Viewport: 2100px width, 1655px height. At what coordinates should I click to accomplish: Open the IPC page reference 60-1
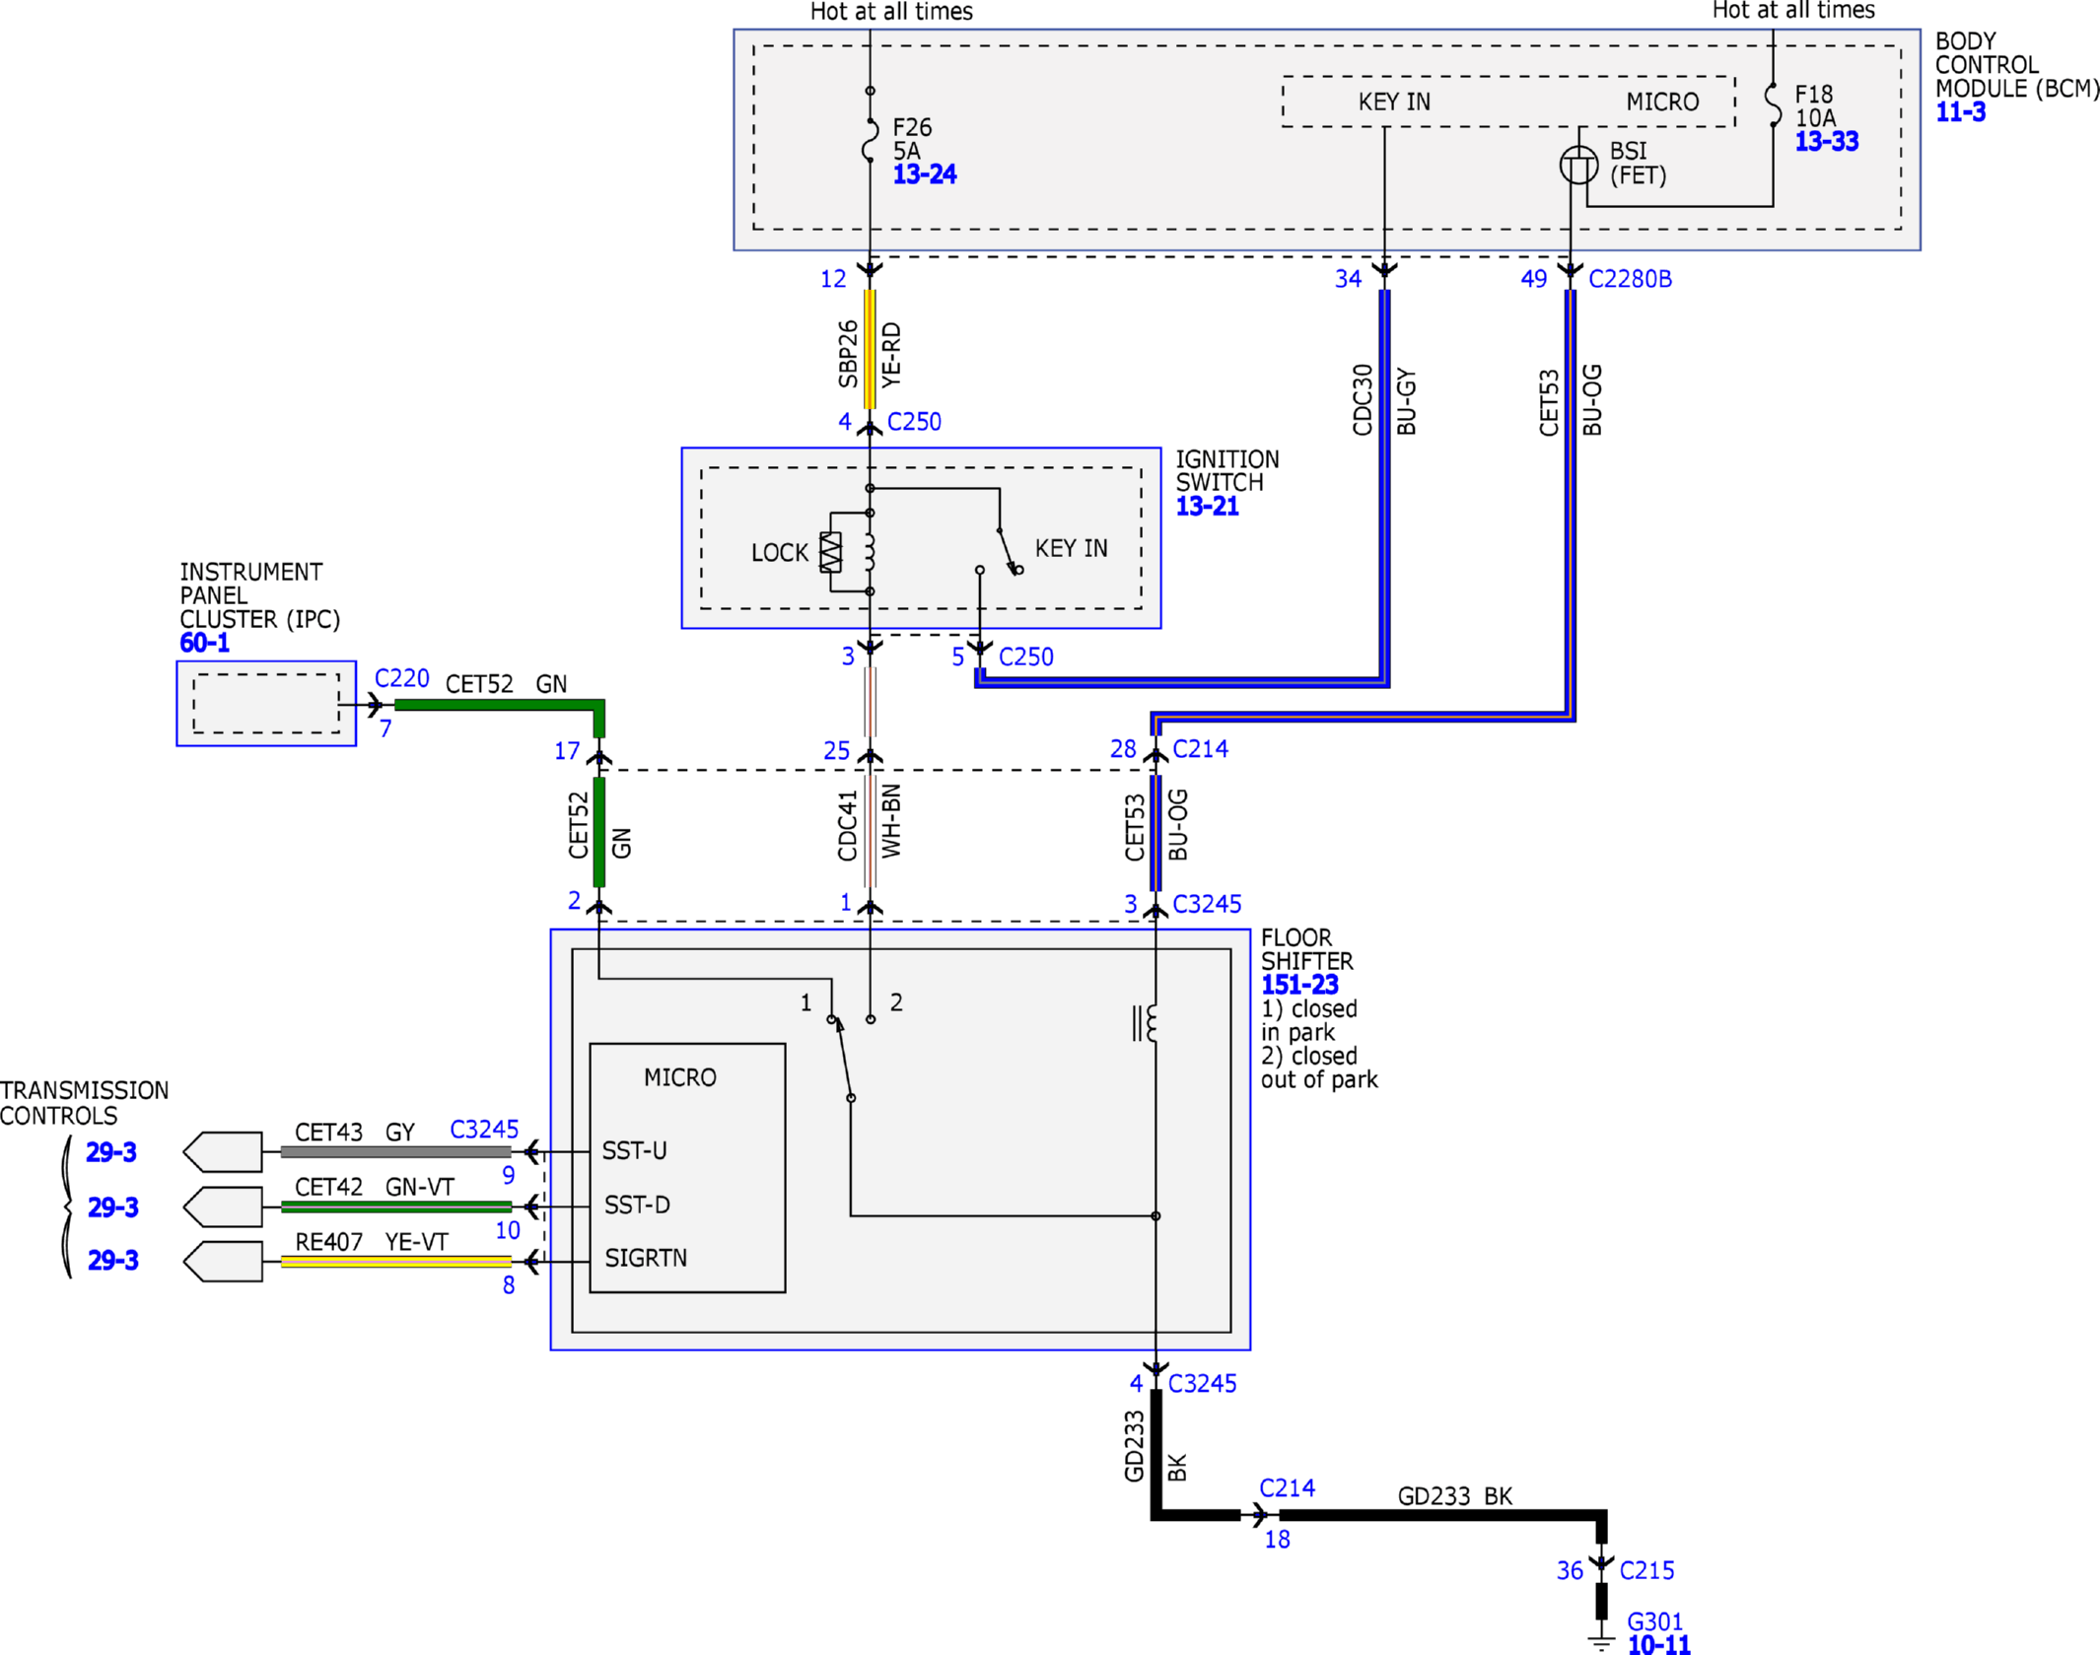point(204,644)
